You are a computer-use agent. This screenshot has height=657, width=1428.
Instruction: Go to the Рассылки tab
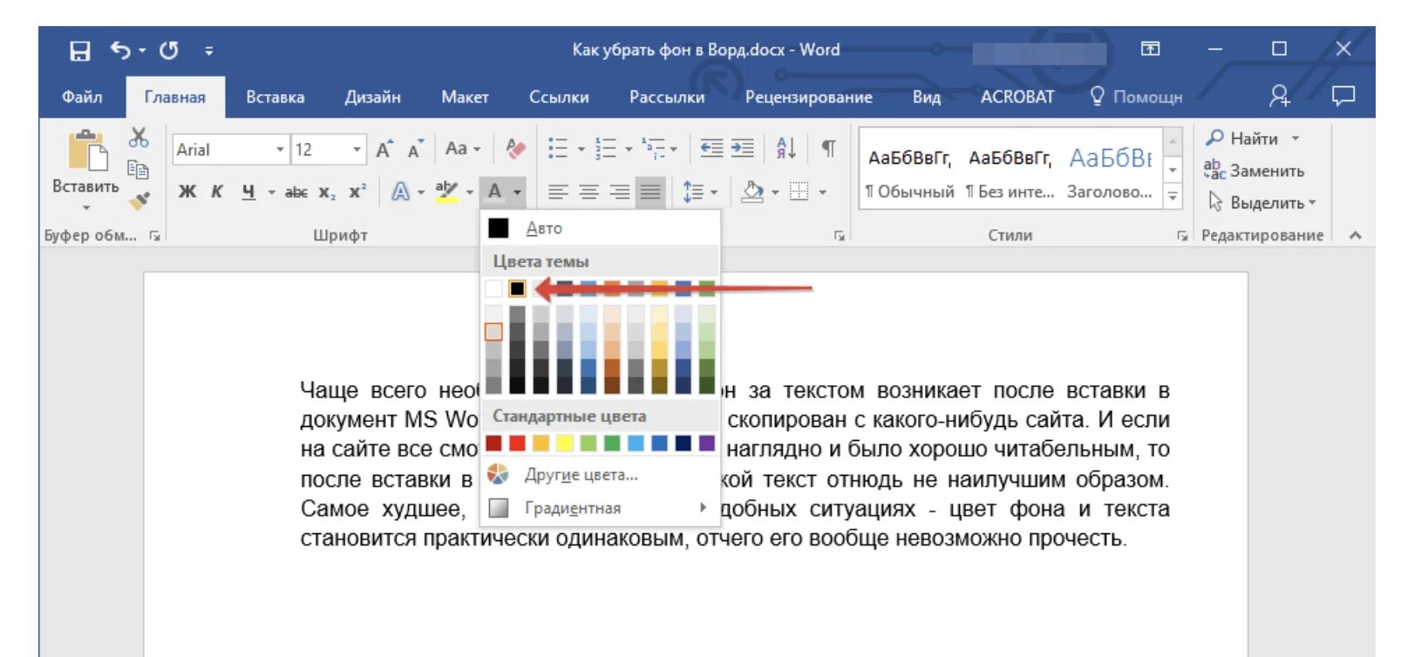pyautogui.click(x=667, y=97)
